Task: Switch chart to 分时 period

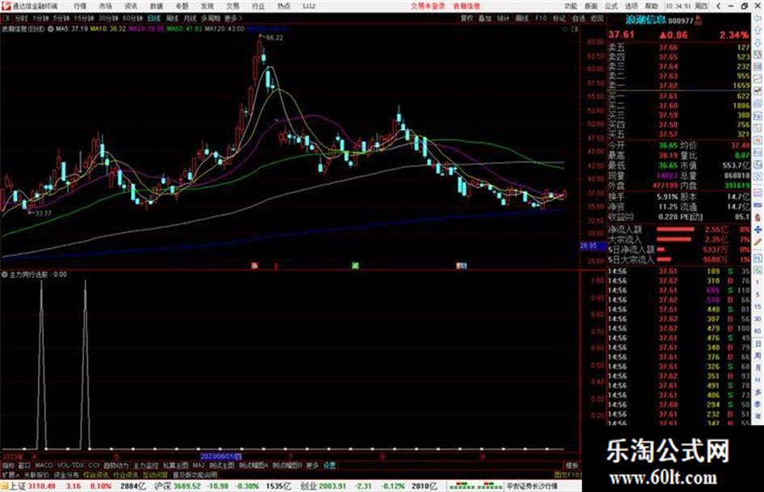Action: tap(20, 19)
